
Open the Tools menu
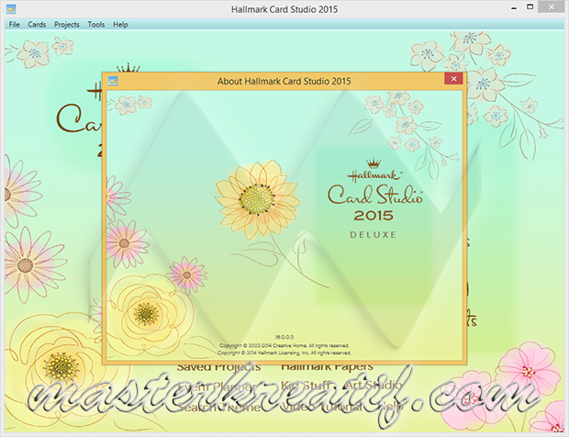pos(96,24)
